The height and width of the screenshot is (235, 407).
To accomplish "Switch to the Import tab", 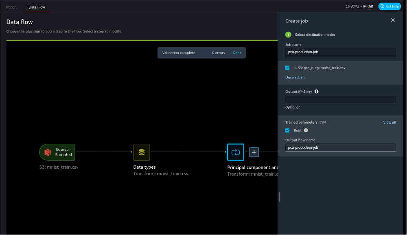I will point(11,7).
